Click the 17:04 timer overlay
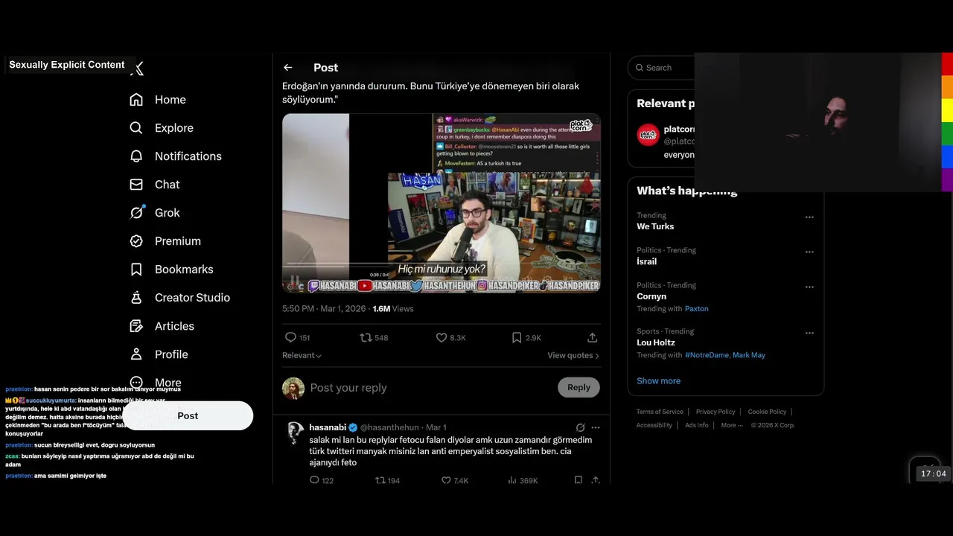Image resolution: width=953 pixels, height=536 pixels. (x=934, y=473)
